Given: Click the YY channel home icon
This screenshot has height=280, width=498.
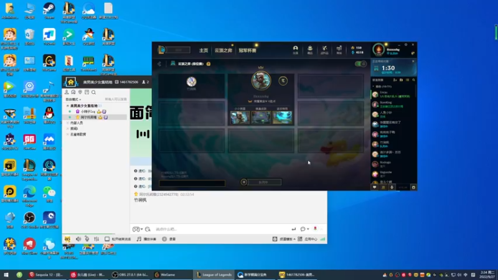Looking at the screenshot, I should click(x=70, y=82).
